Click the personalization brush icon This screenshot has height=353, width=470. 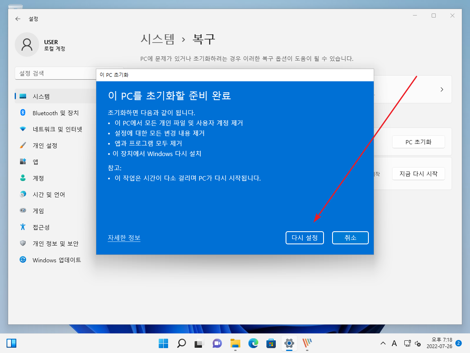tap(23, 145)
